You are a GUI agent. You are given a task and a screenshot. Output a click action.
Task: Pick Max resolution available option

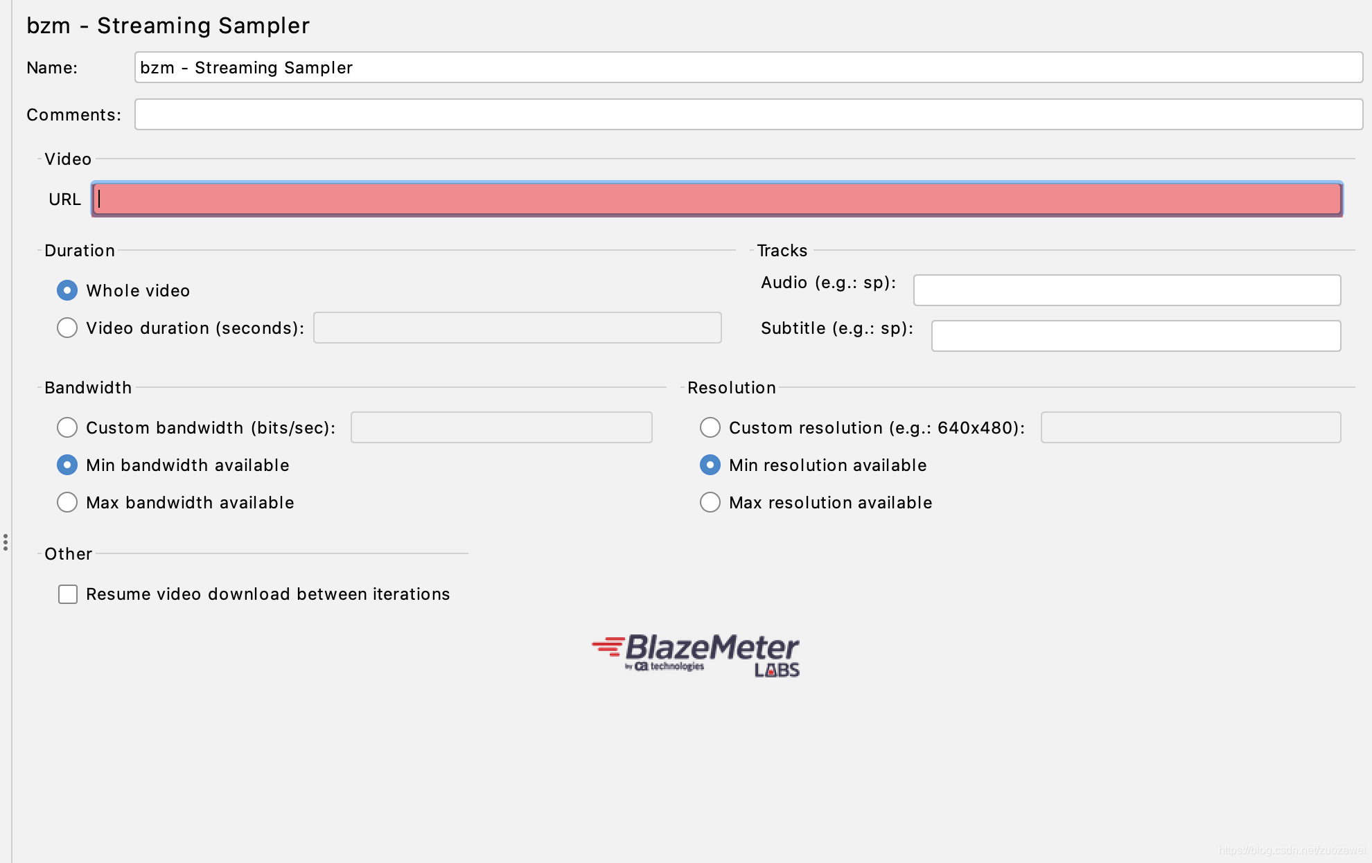coord(710,502)
